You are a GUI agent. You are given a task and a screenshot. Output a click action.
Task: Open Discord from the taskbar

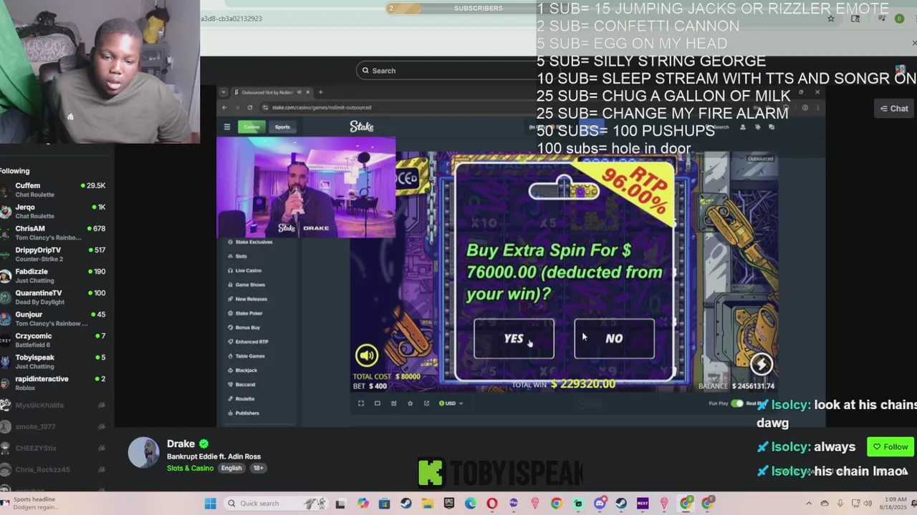(x=600, y=504)
